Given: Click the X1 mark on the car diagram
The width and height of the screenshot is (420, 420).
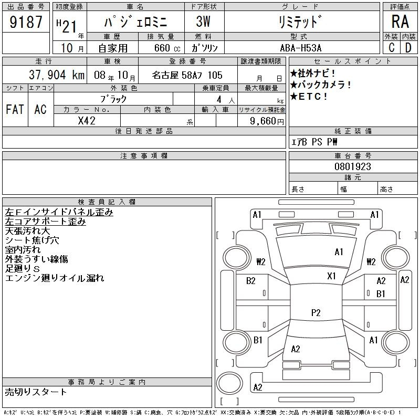Looking at the screenshot, I should (x=331, y=276).
